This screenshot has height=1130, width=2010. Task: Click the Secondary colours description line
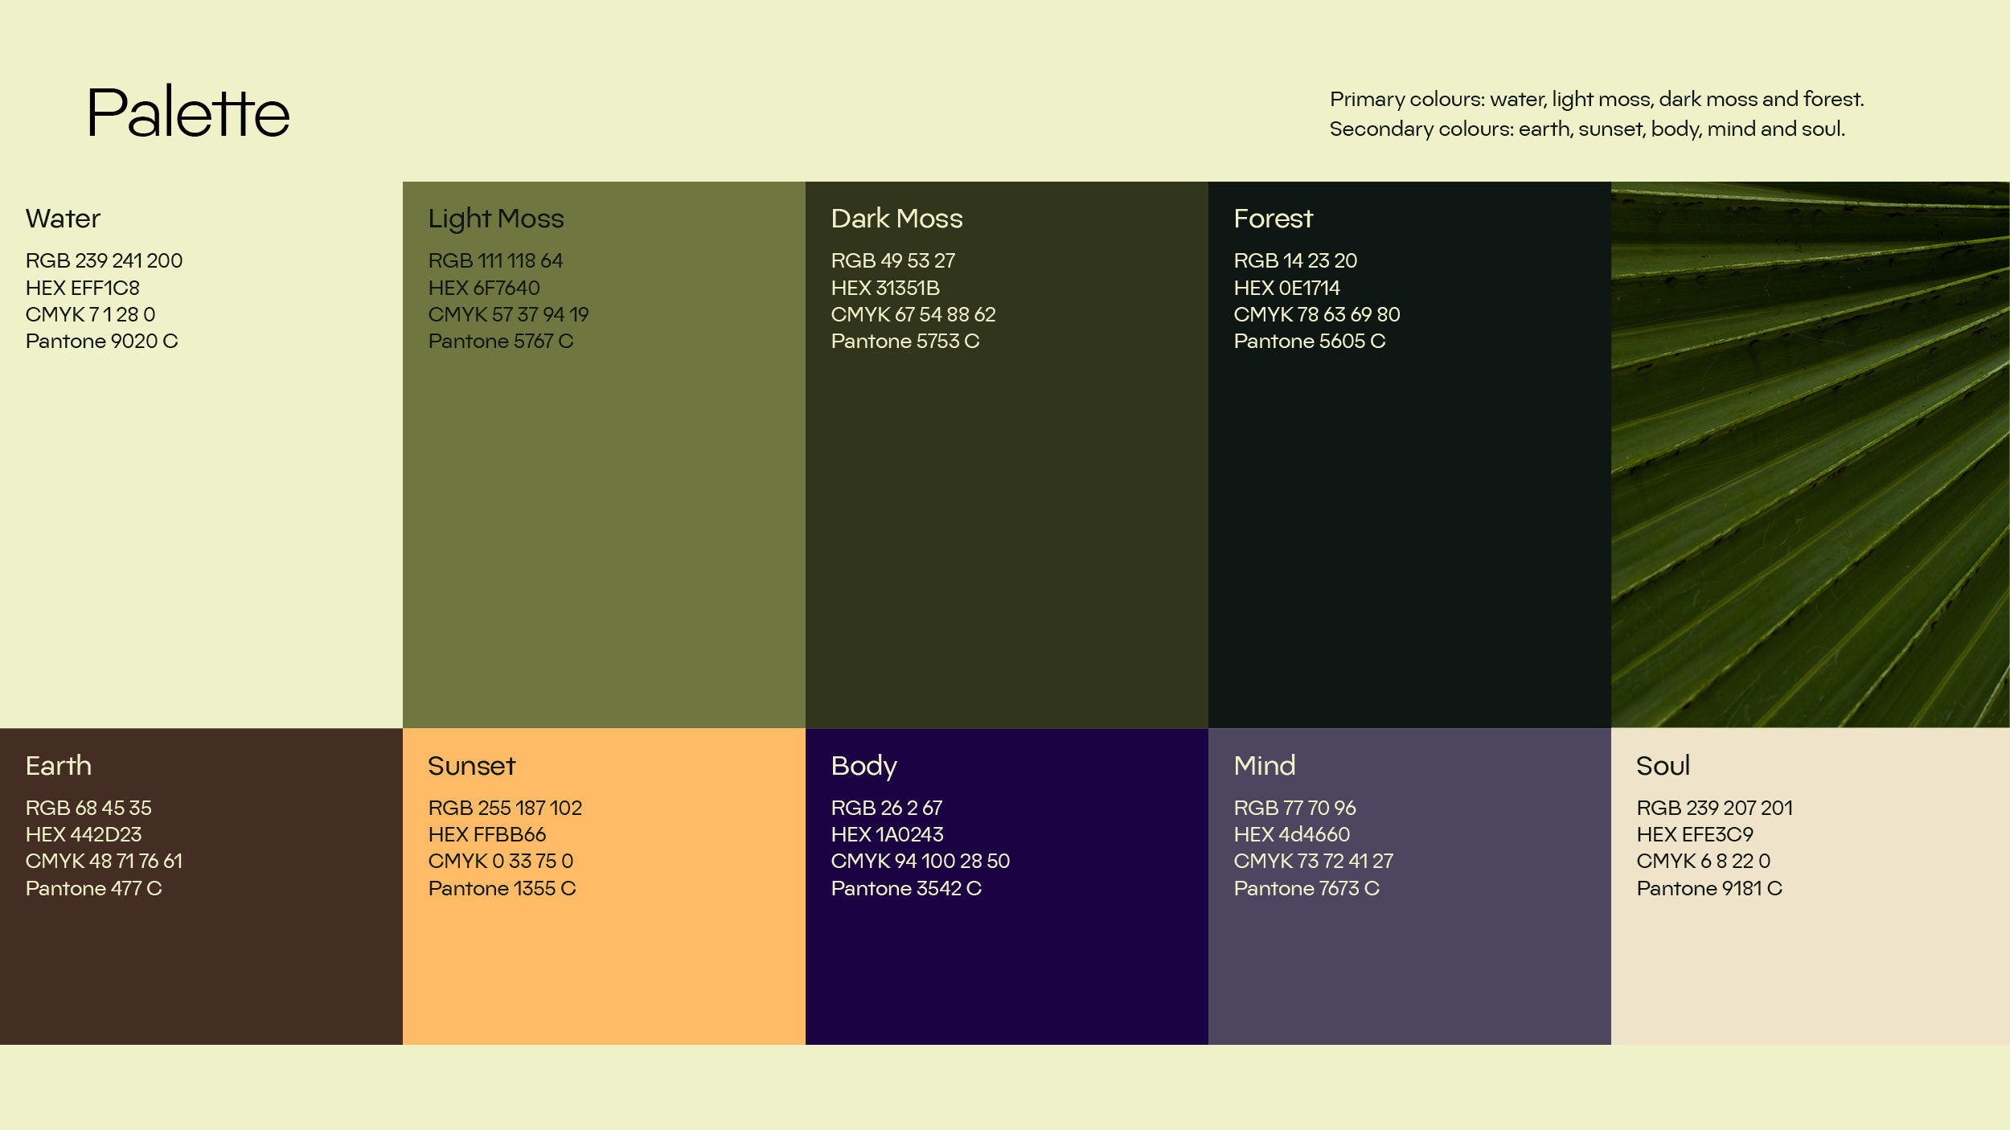pos(1586,129)
